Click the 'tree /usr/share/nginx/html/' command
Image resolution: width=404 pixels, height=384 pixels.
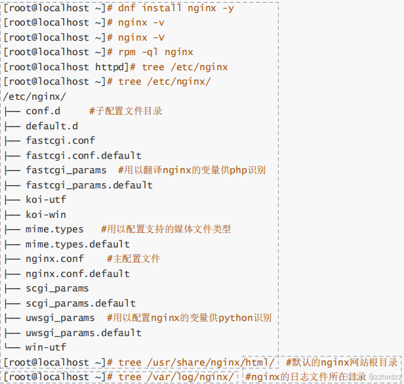point(196,362)
